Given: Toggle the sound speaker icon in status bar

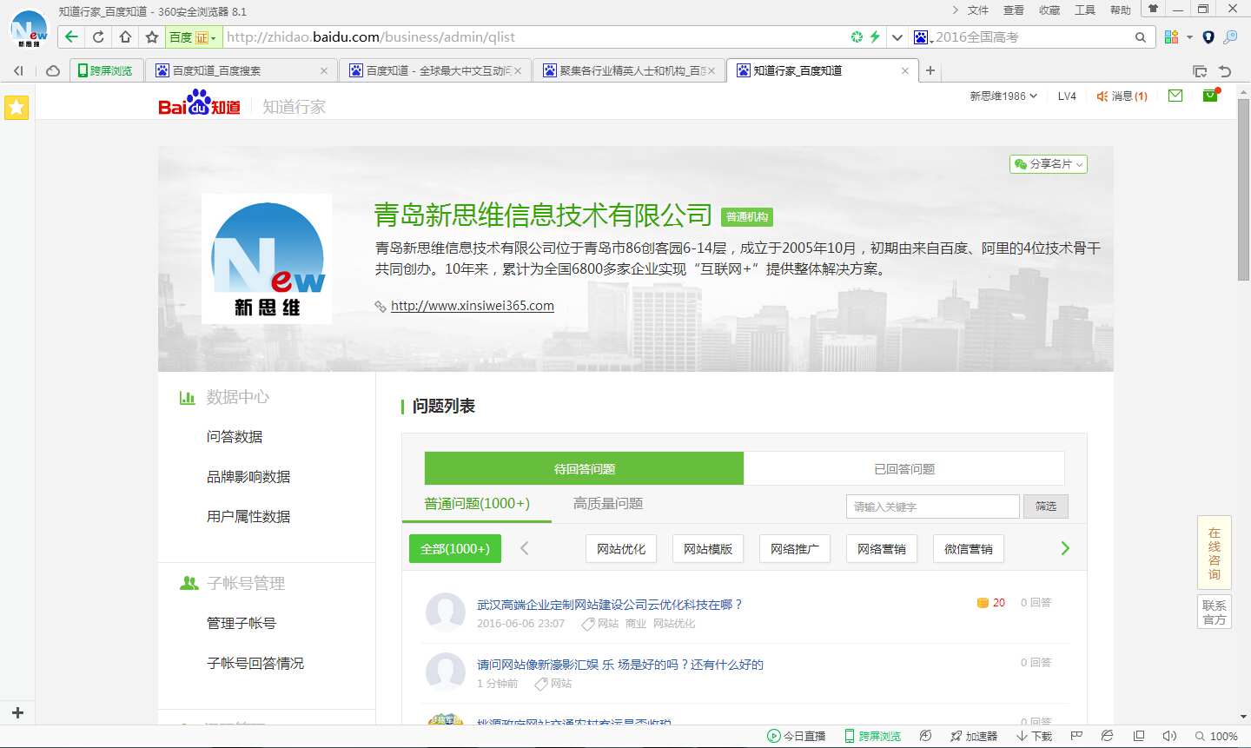Looking at the screenshot, I should tap(1169, 736).
